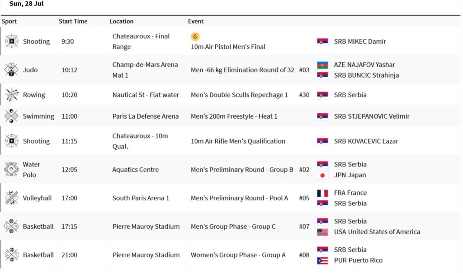Click the France flag icon
Image resolution: width=463 pixels, height=273 pixels.
[322, 193]
